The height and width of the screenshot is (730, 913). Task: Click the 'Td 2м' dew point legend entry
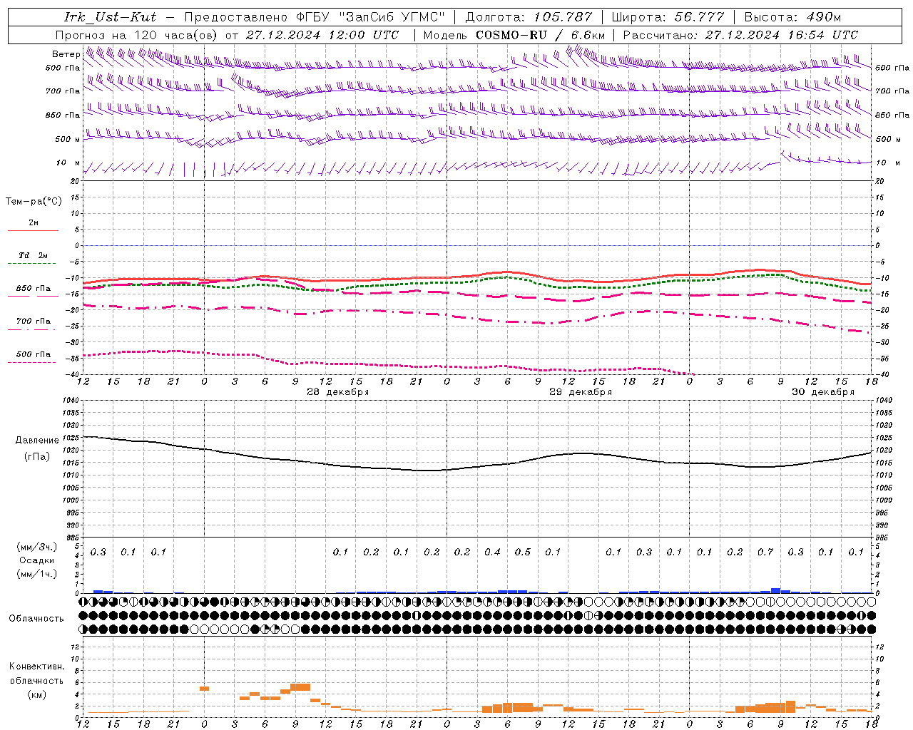point(33,255)
